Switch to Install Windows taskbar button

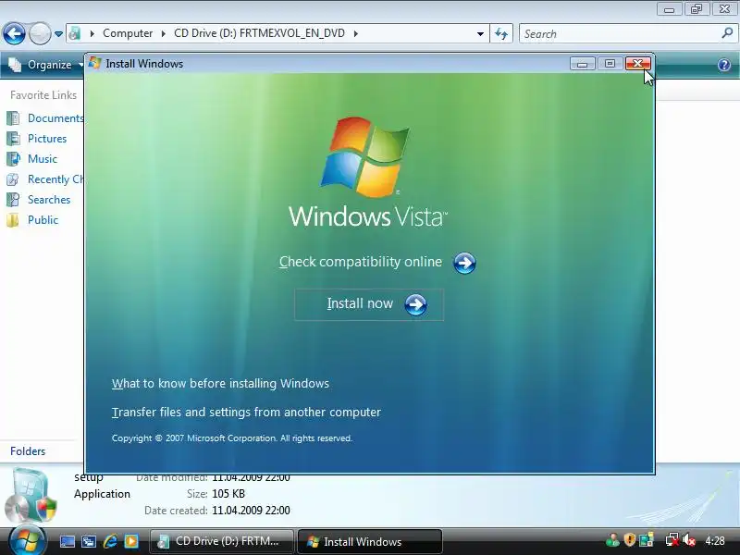click(370, 541)
